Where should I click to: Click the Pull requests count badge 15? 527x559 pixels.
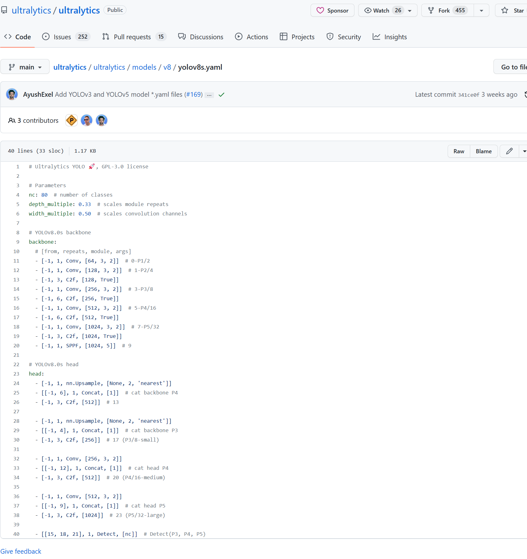point(161,37)
